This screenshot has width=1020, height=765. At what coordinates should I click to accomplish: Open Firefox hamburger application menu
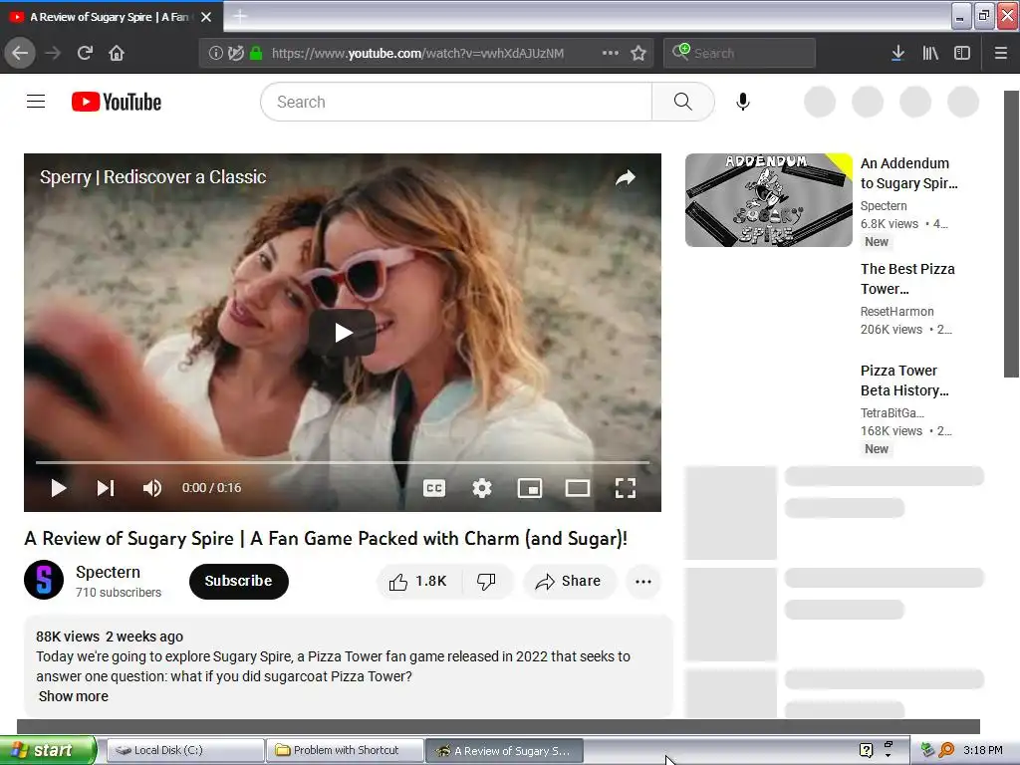(1001, 54)
